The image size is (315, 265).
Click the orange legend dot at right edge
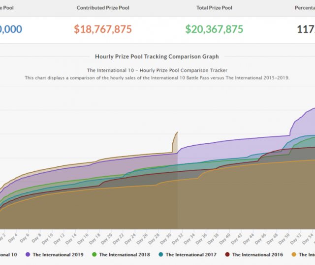(x=293, y=255)
